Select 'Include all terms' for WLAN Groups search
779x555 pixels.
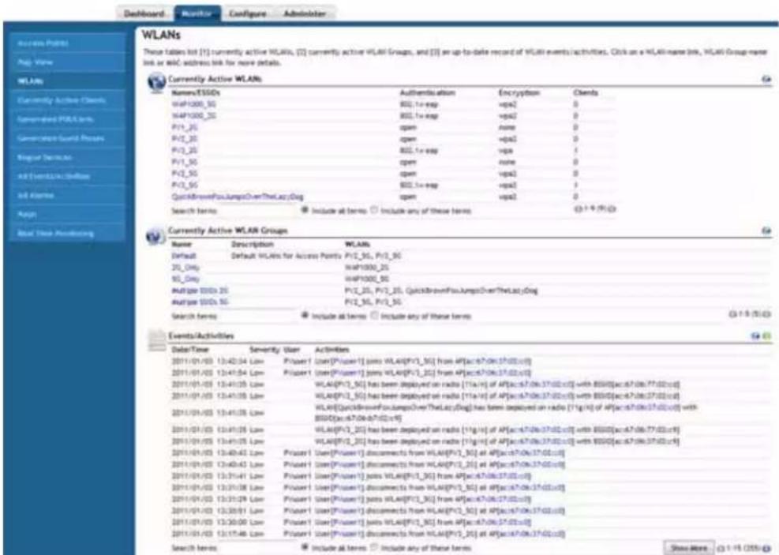(305, 316)
